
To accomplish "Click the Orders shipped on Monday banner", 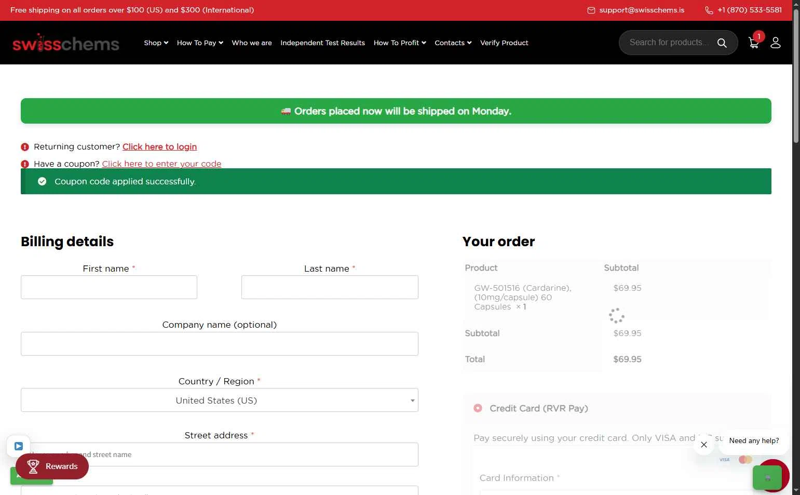I will (396, 111).
